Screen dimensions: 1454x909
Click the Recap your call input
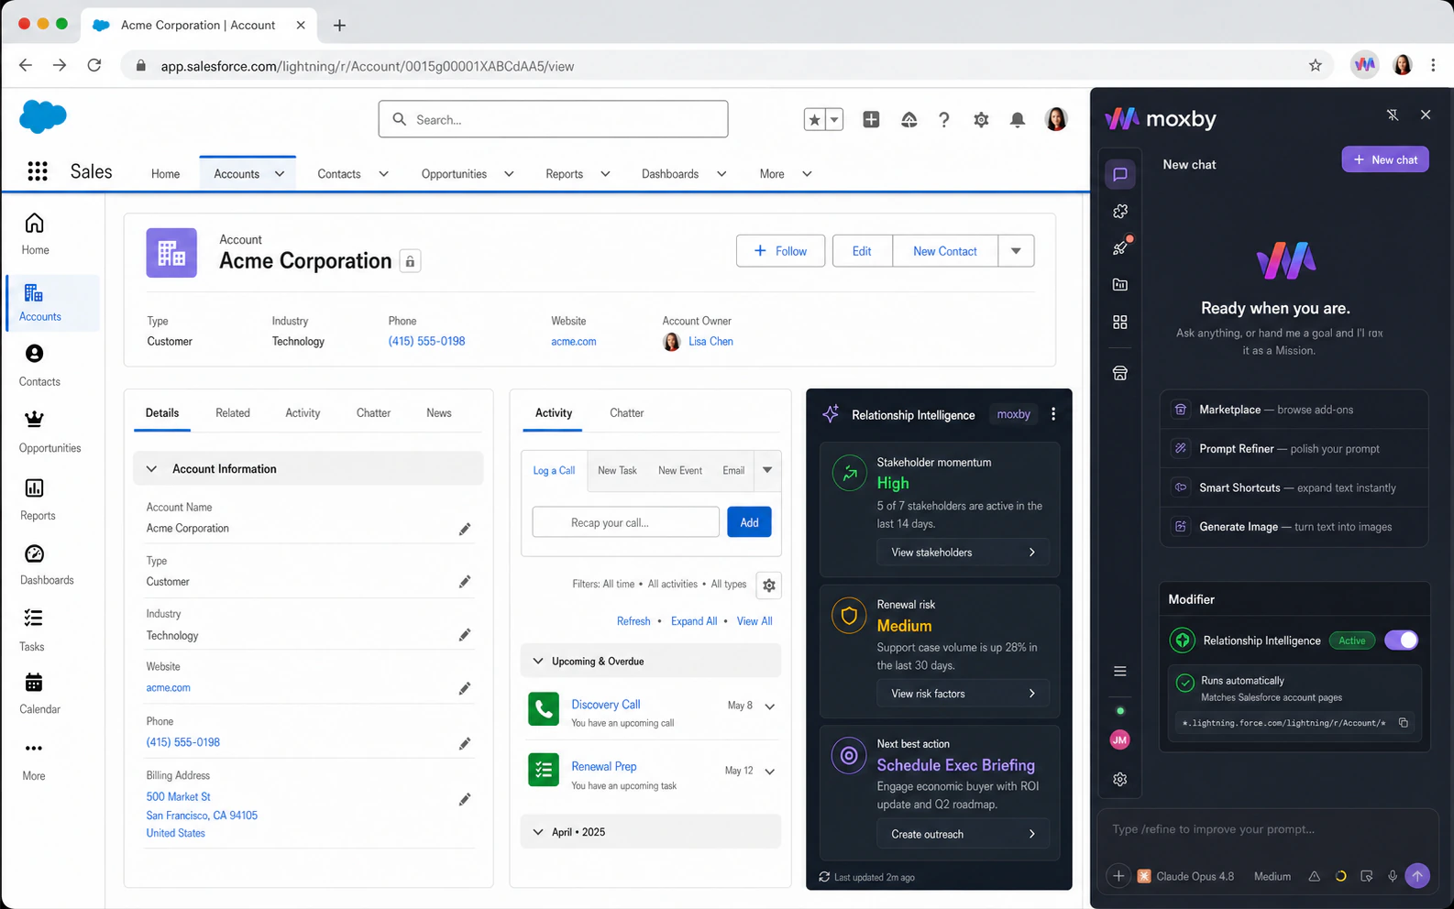625,522
